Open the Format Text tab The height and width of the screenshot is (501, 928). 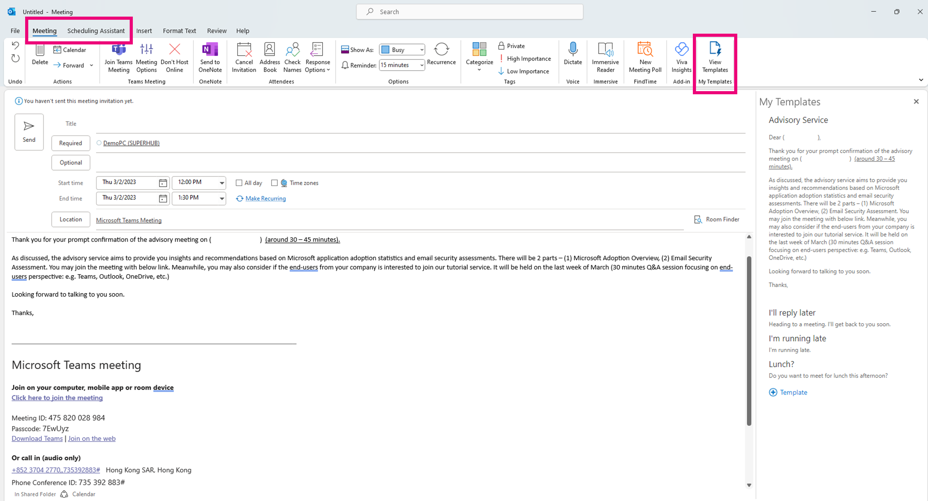click(x=179, y=31)
